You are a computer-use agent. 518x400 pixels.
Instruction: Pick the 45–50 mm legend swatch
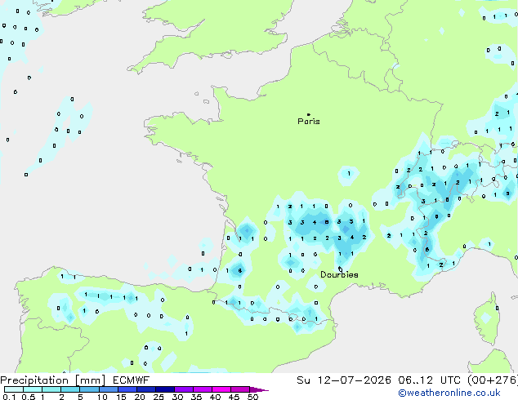(240, 389)
